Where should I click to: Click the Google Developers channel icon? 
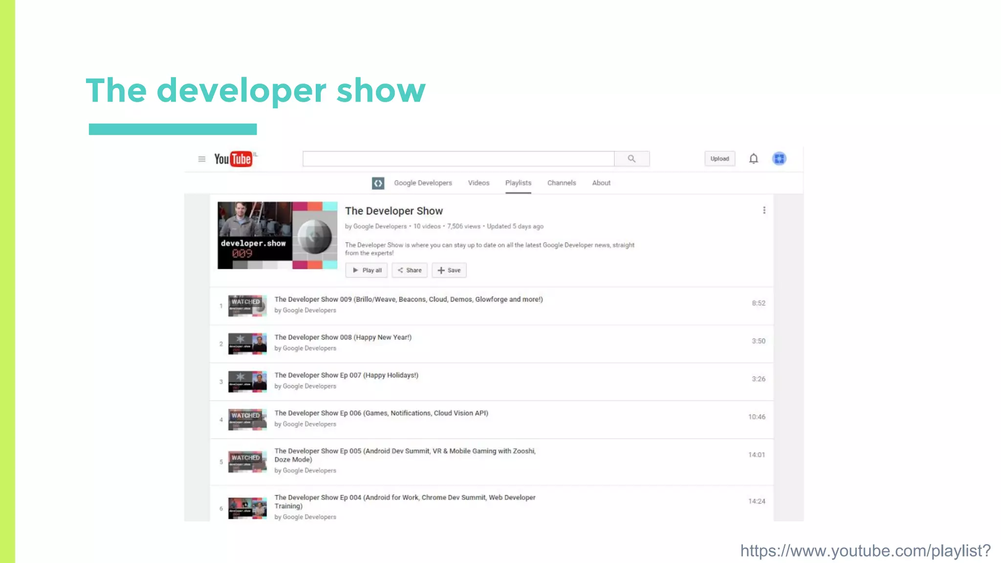pos(378,183)
